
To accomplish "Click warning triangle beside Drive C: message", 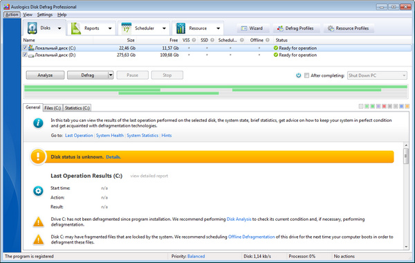I will 38,222.
